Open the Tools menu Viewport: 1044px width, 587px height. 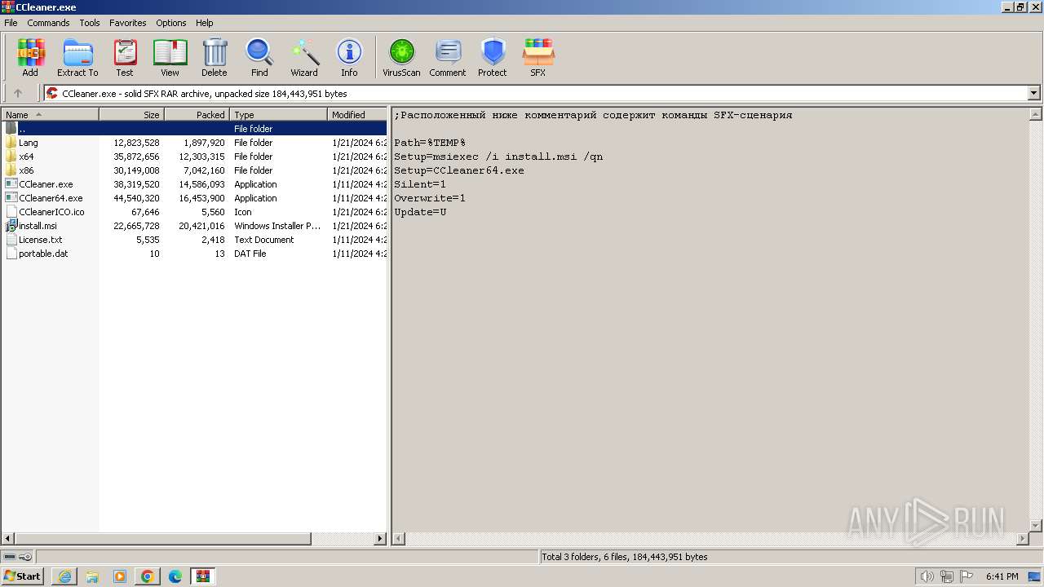[90, 23]
